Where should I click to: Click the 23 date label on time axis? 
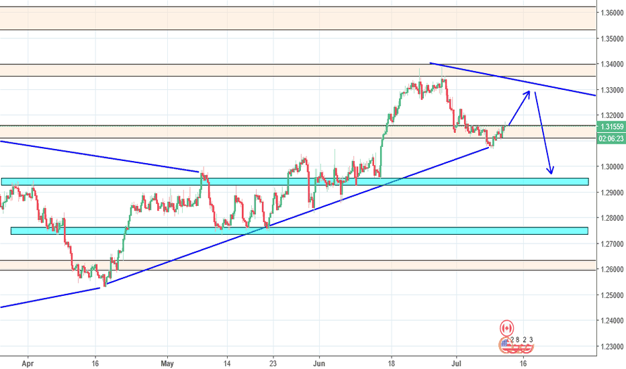point(273,364)
